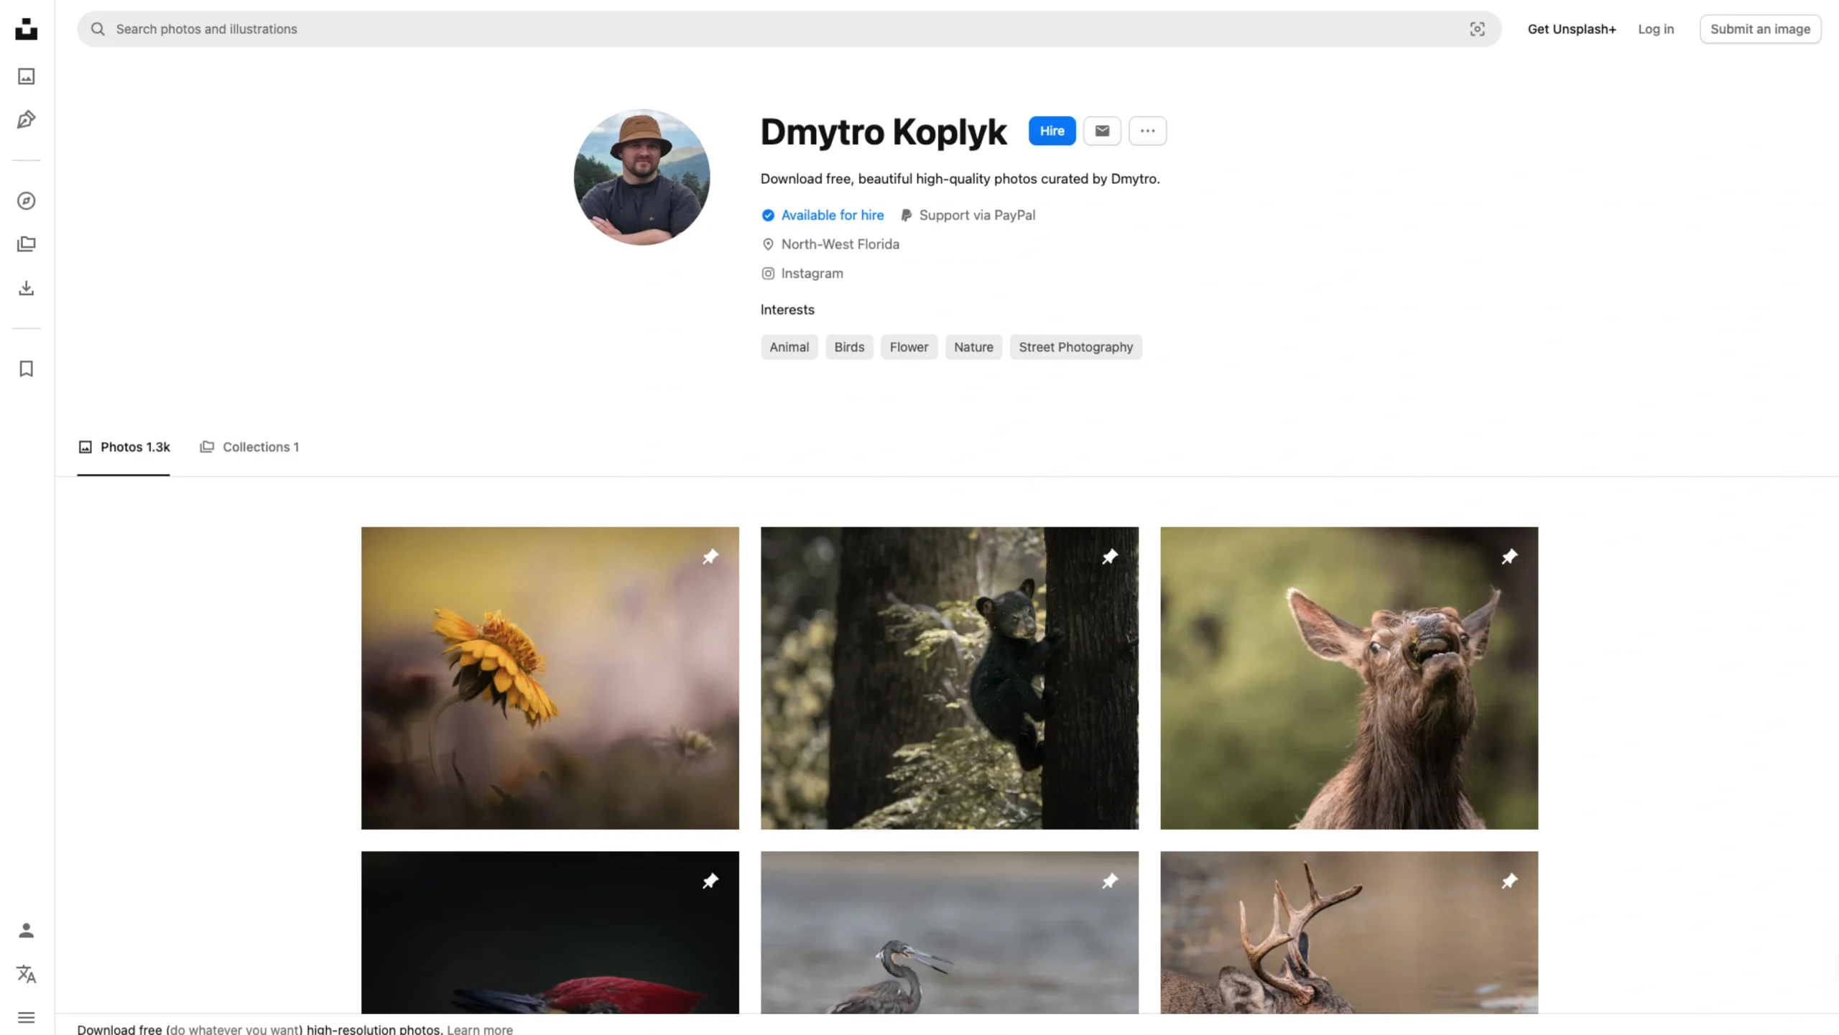Screen dimensions: 1839x1035
Task: Open the bear cub climbing tree photo
Action: click(949, 678)
